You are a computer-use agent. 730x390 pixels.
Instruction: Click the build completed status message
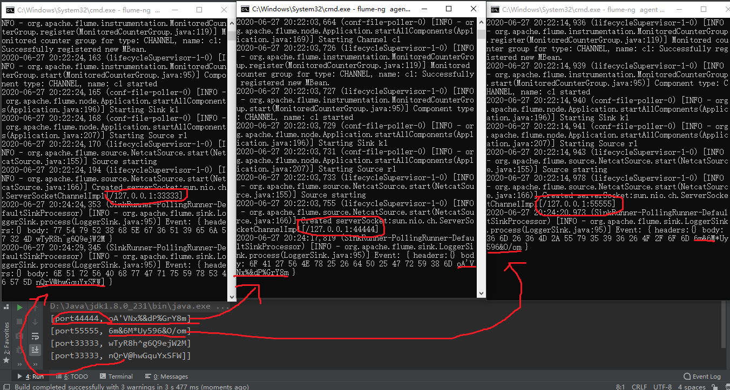(x=131, y=387)
